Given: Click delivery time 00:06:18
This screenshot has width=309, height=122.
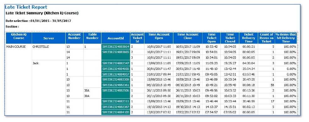Looking at the screenshot, I should pos(248,85).
